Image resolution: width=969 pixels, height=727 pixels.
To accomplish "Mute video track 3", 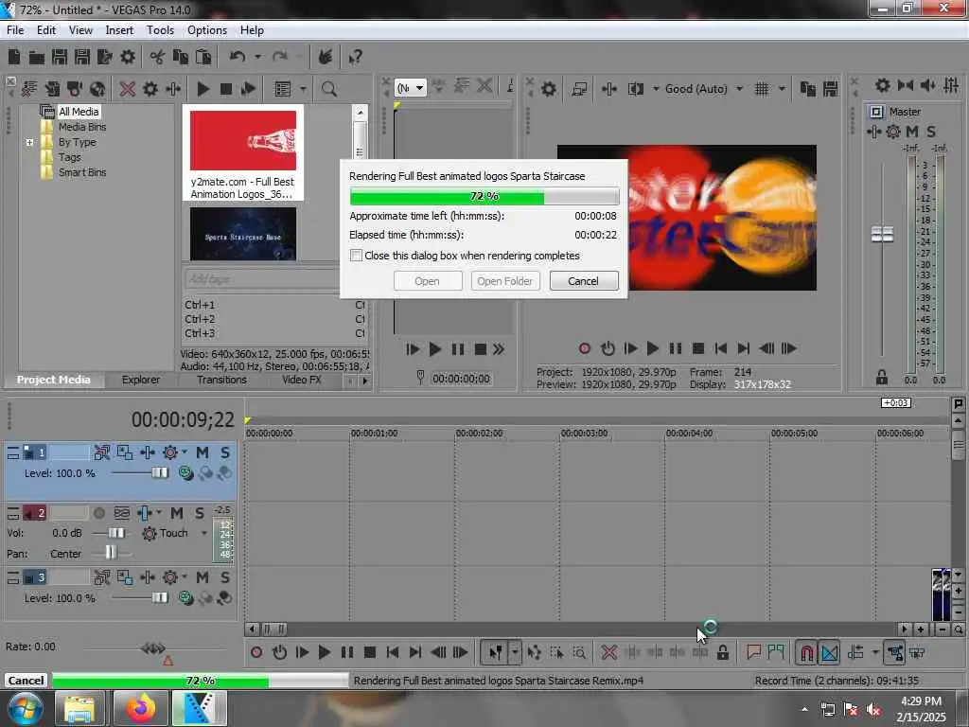I will pyautogui.click(x=203, y=577).
